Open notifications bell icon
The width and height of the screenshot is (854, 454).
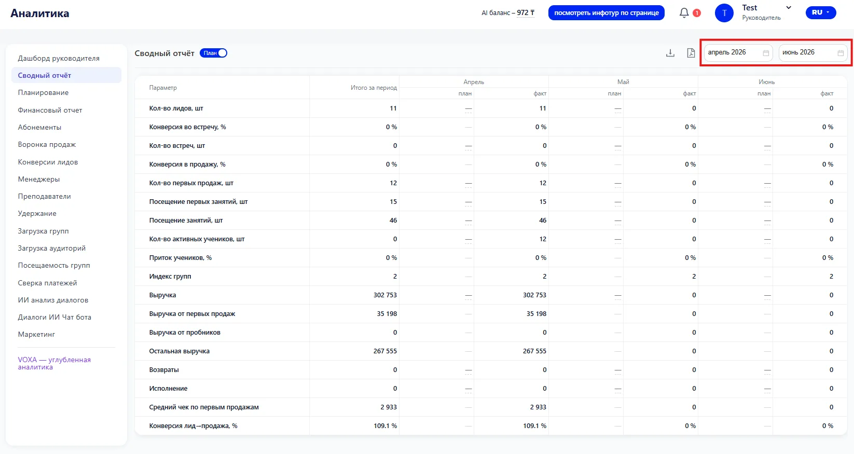pyautogui.click(x=684, y=12)
